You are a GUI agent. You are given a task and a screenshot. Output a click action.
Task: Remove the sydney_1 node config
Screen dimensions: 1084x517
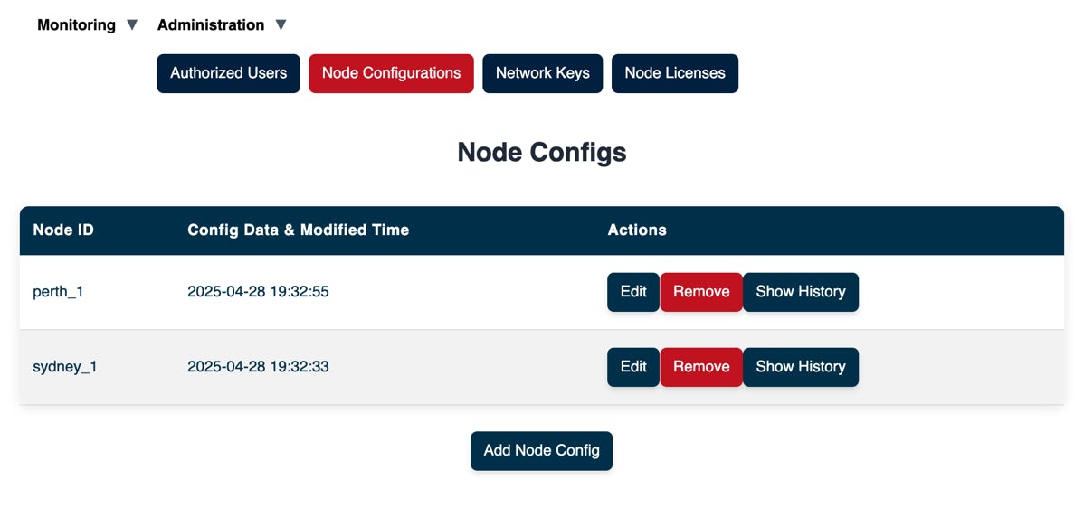(701, 367)
